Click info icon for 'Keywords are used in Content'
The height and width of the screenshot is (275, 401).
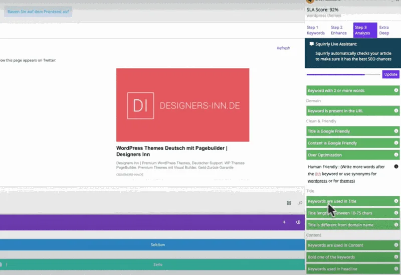[396, 245]
